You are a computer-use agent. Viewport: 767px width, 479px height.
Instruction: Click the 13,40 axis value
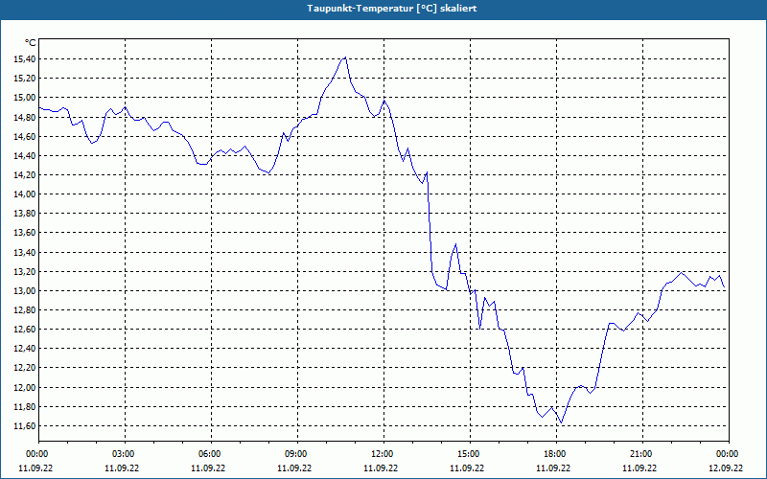coord(25,252)
